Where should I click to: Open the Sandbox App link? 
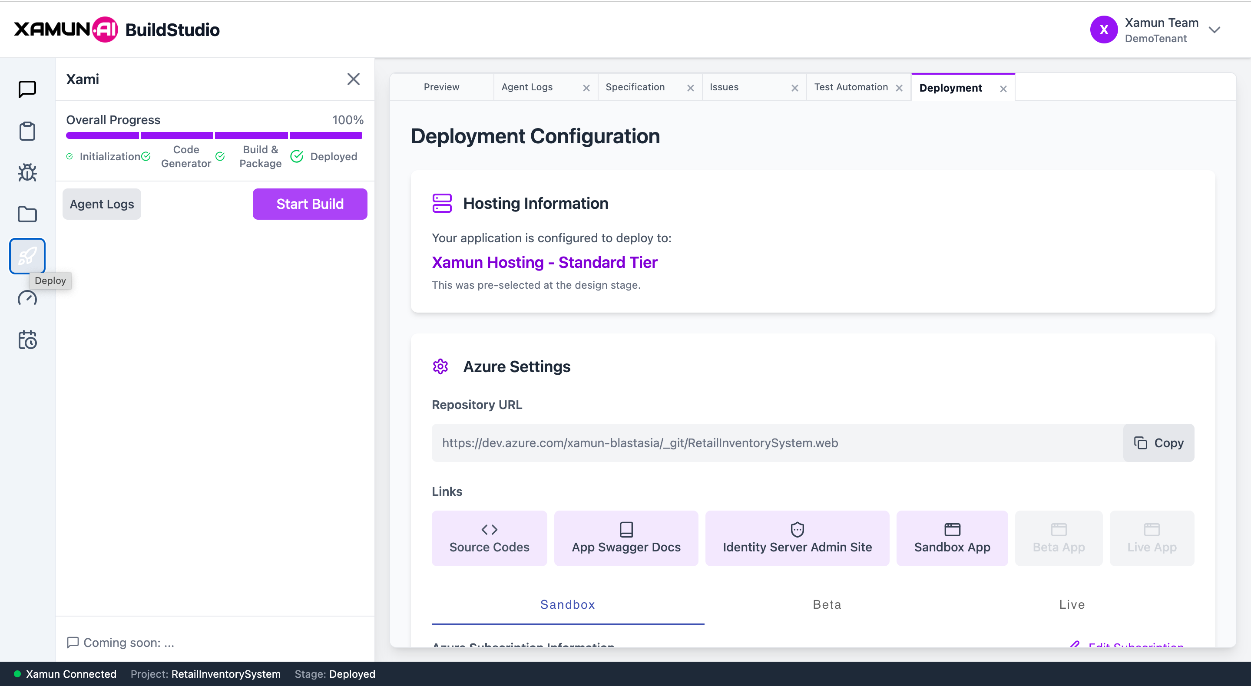click(952, 538)
